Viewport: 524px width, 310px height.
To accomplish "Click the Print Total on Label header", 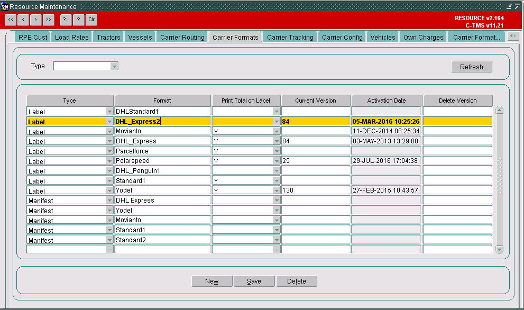I will pyautogui.click(x=246, y=101).
